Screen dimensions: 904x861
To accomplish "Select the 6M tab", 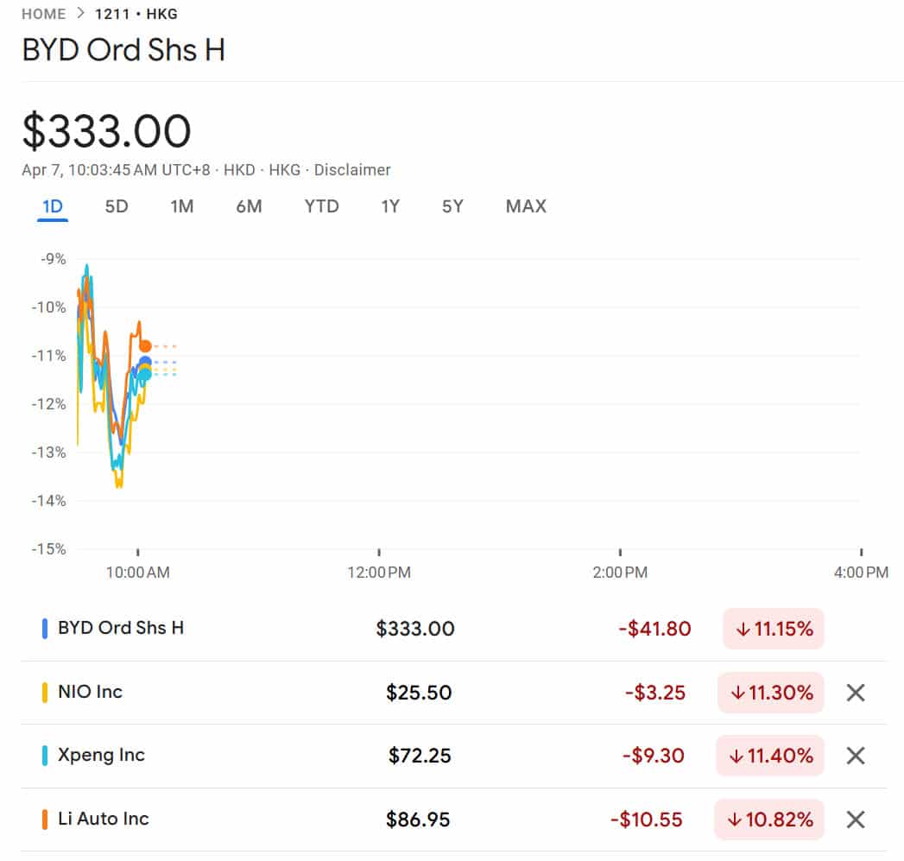I will pyautogui.click(x=249, y=206).
